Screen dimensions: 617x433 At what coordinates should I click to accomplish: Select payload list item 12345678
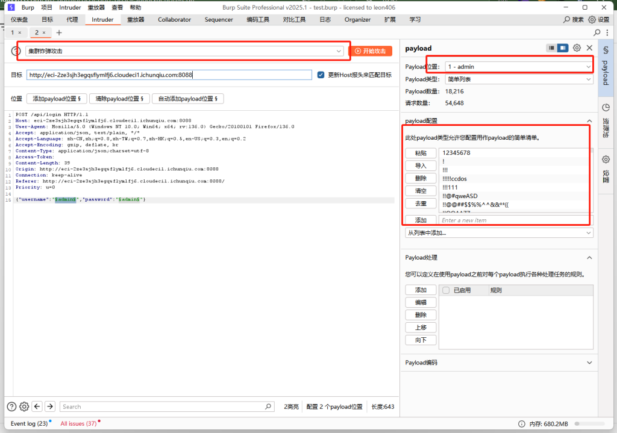coord(513,152)
